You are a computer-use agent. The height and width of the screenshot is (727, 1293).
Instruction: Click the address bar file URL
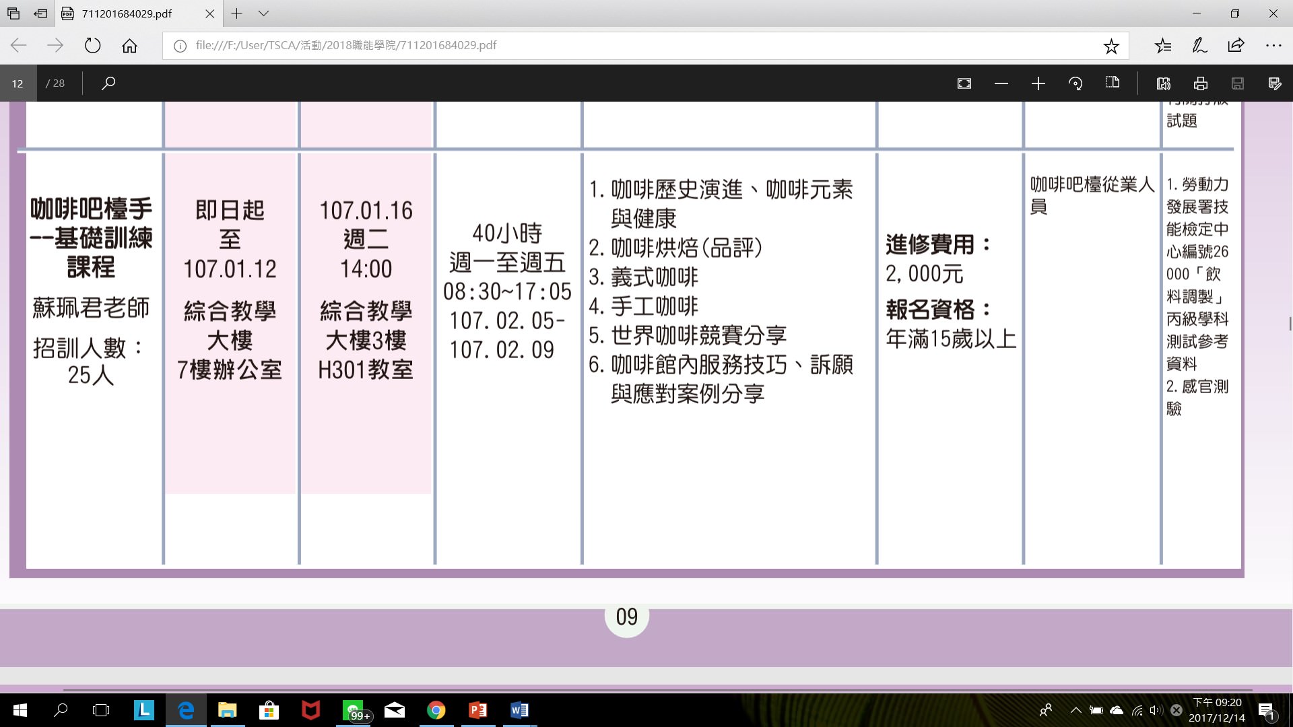click(346, 45)
